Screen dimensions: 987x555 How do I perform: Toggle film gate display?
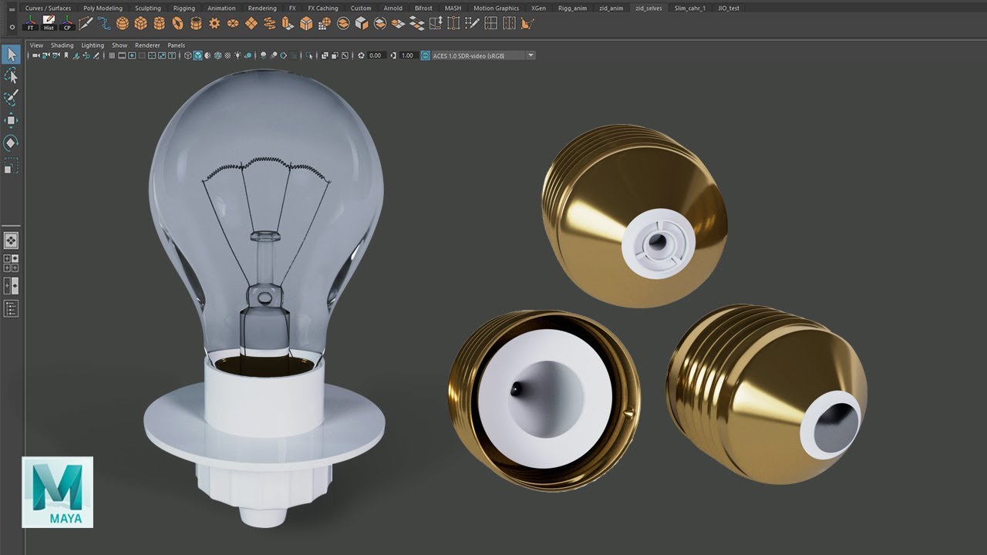tap(122, 55)
